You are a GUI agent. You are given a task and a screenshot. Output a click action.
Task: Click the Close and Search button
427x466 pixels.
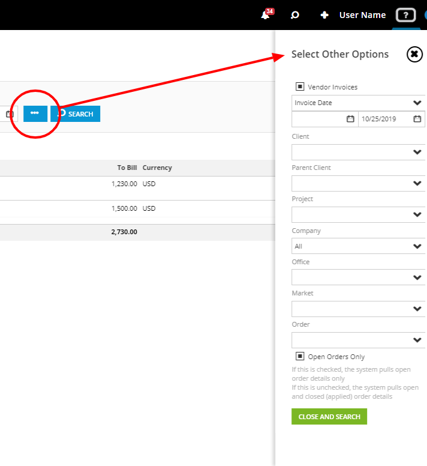[x=329, y=416]
